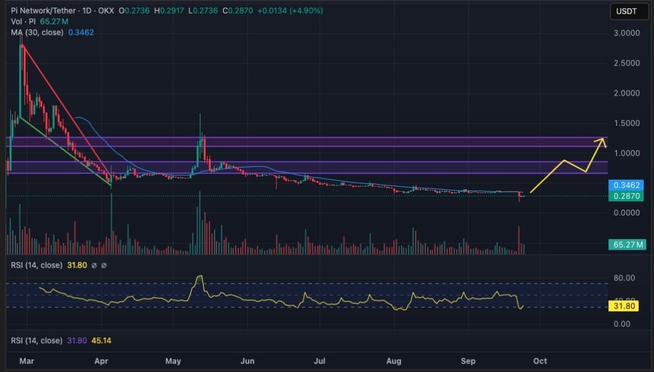Select the lower purple resistance zone
This screenshot has width=654, height=372.
pos(306,167)
